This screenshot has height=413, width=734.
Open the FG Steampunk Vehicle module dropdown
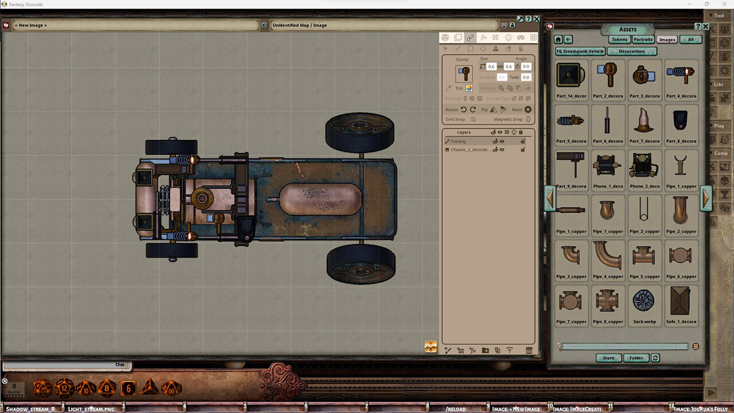point(579,51)
